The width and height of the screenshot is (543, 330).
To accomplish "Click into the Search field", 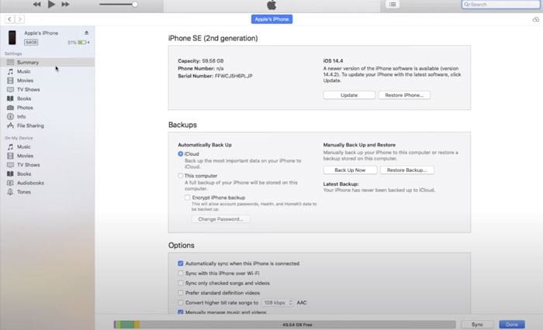I will click(501, 5).
